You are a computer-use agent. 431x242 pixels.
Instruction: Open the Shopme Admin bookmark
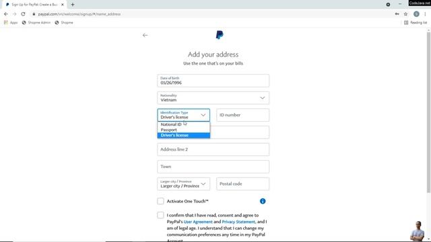click(36, 22)
